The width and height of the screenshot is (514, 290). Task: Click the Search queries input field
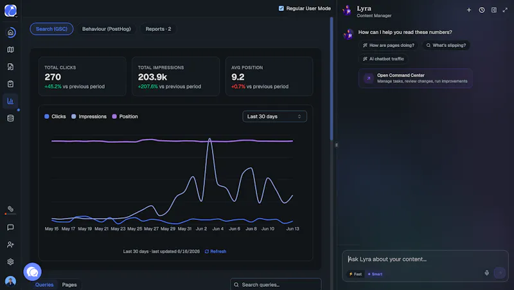[276, 285]
